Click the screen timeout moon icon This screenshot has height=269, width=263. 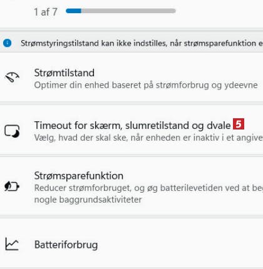click(12, 131)
